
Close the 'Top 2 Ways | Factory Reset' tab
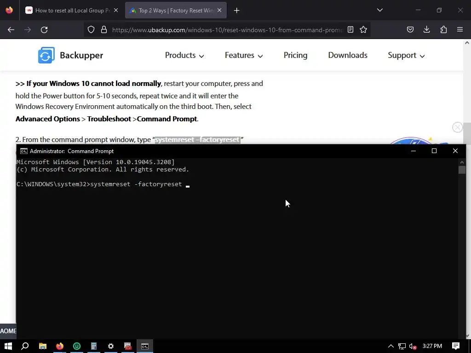point(219,10)
